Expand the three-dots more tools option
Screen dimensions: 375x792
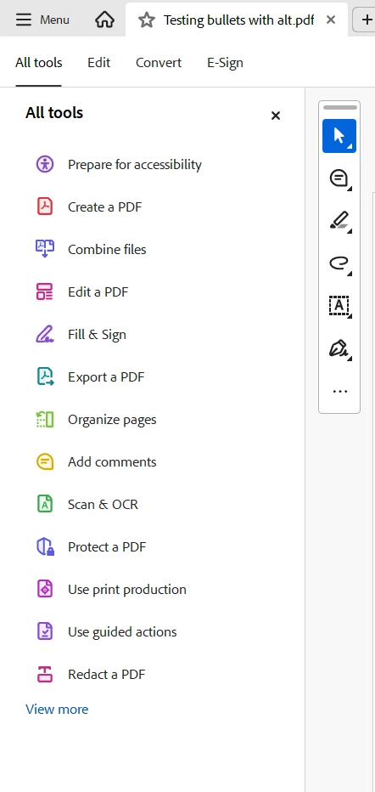click(x=339, y=391)
